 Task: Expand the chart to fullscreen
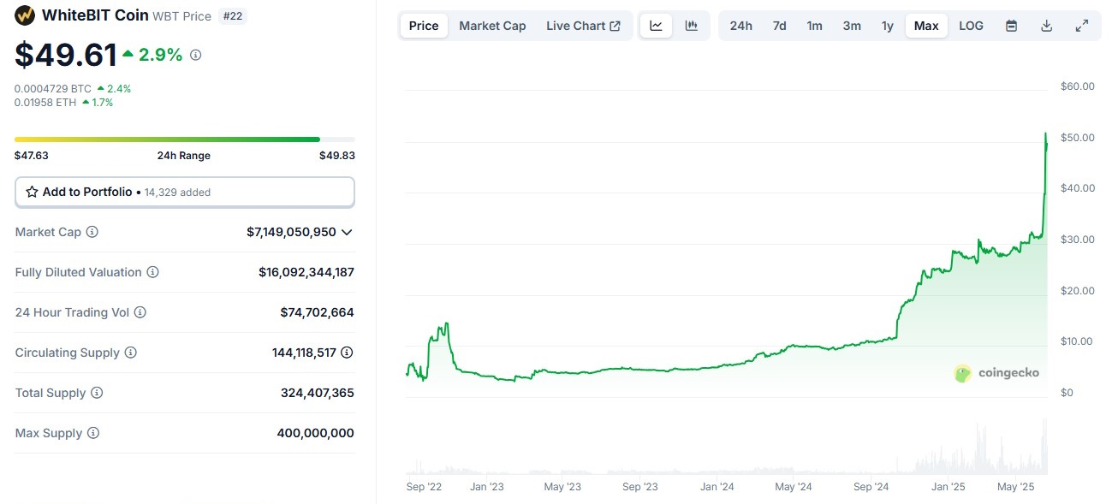pyautogui.click(x=1081, y=26)
